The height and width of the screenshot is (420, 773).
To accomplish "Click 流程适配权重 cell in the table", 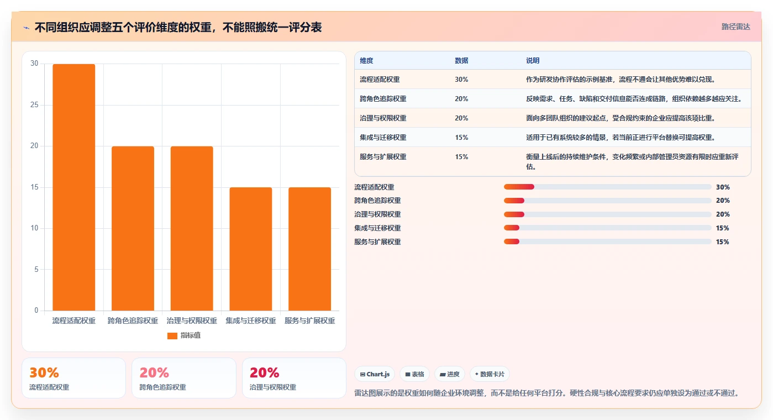I will click(380, 80).
